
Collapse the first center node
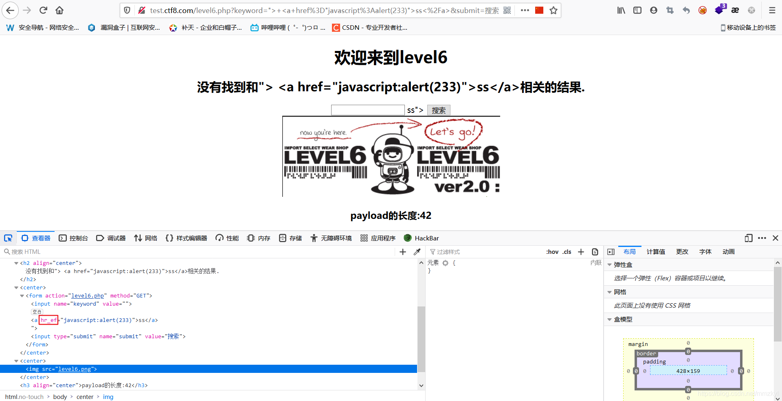16,288
